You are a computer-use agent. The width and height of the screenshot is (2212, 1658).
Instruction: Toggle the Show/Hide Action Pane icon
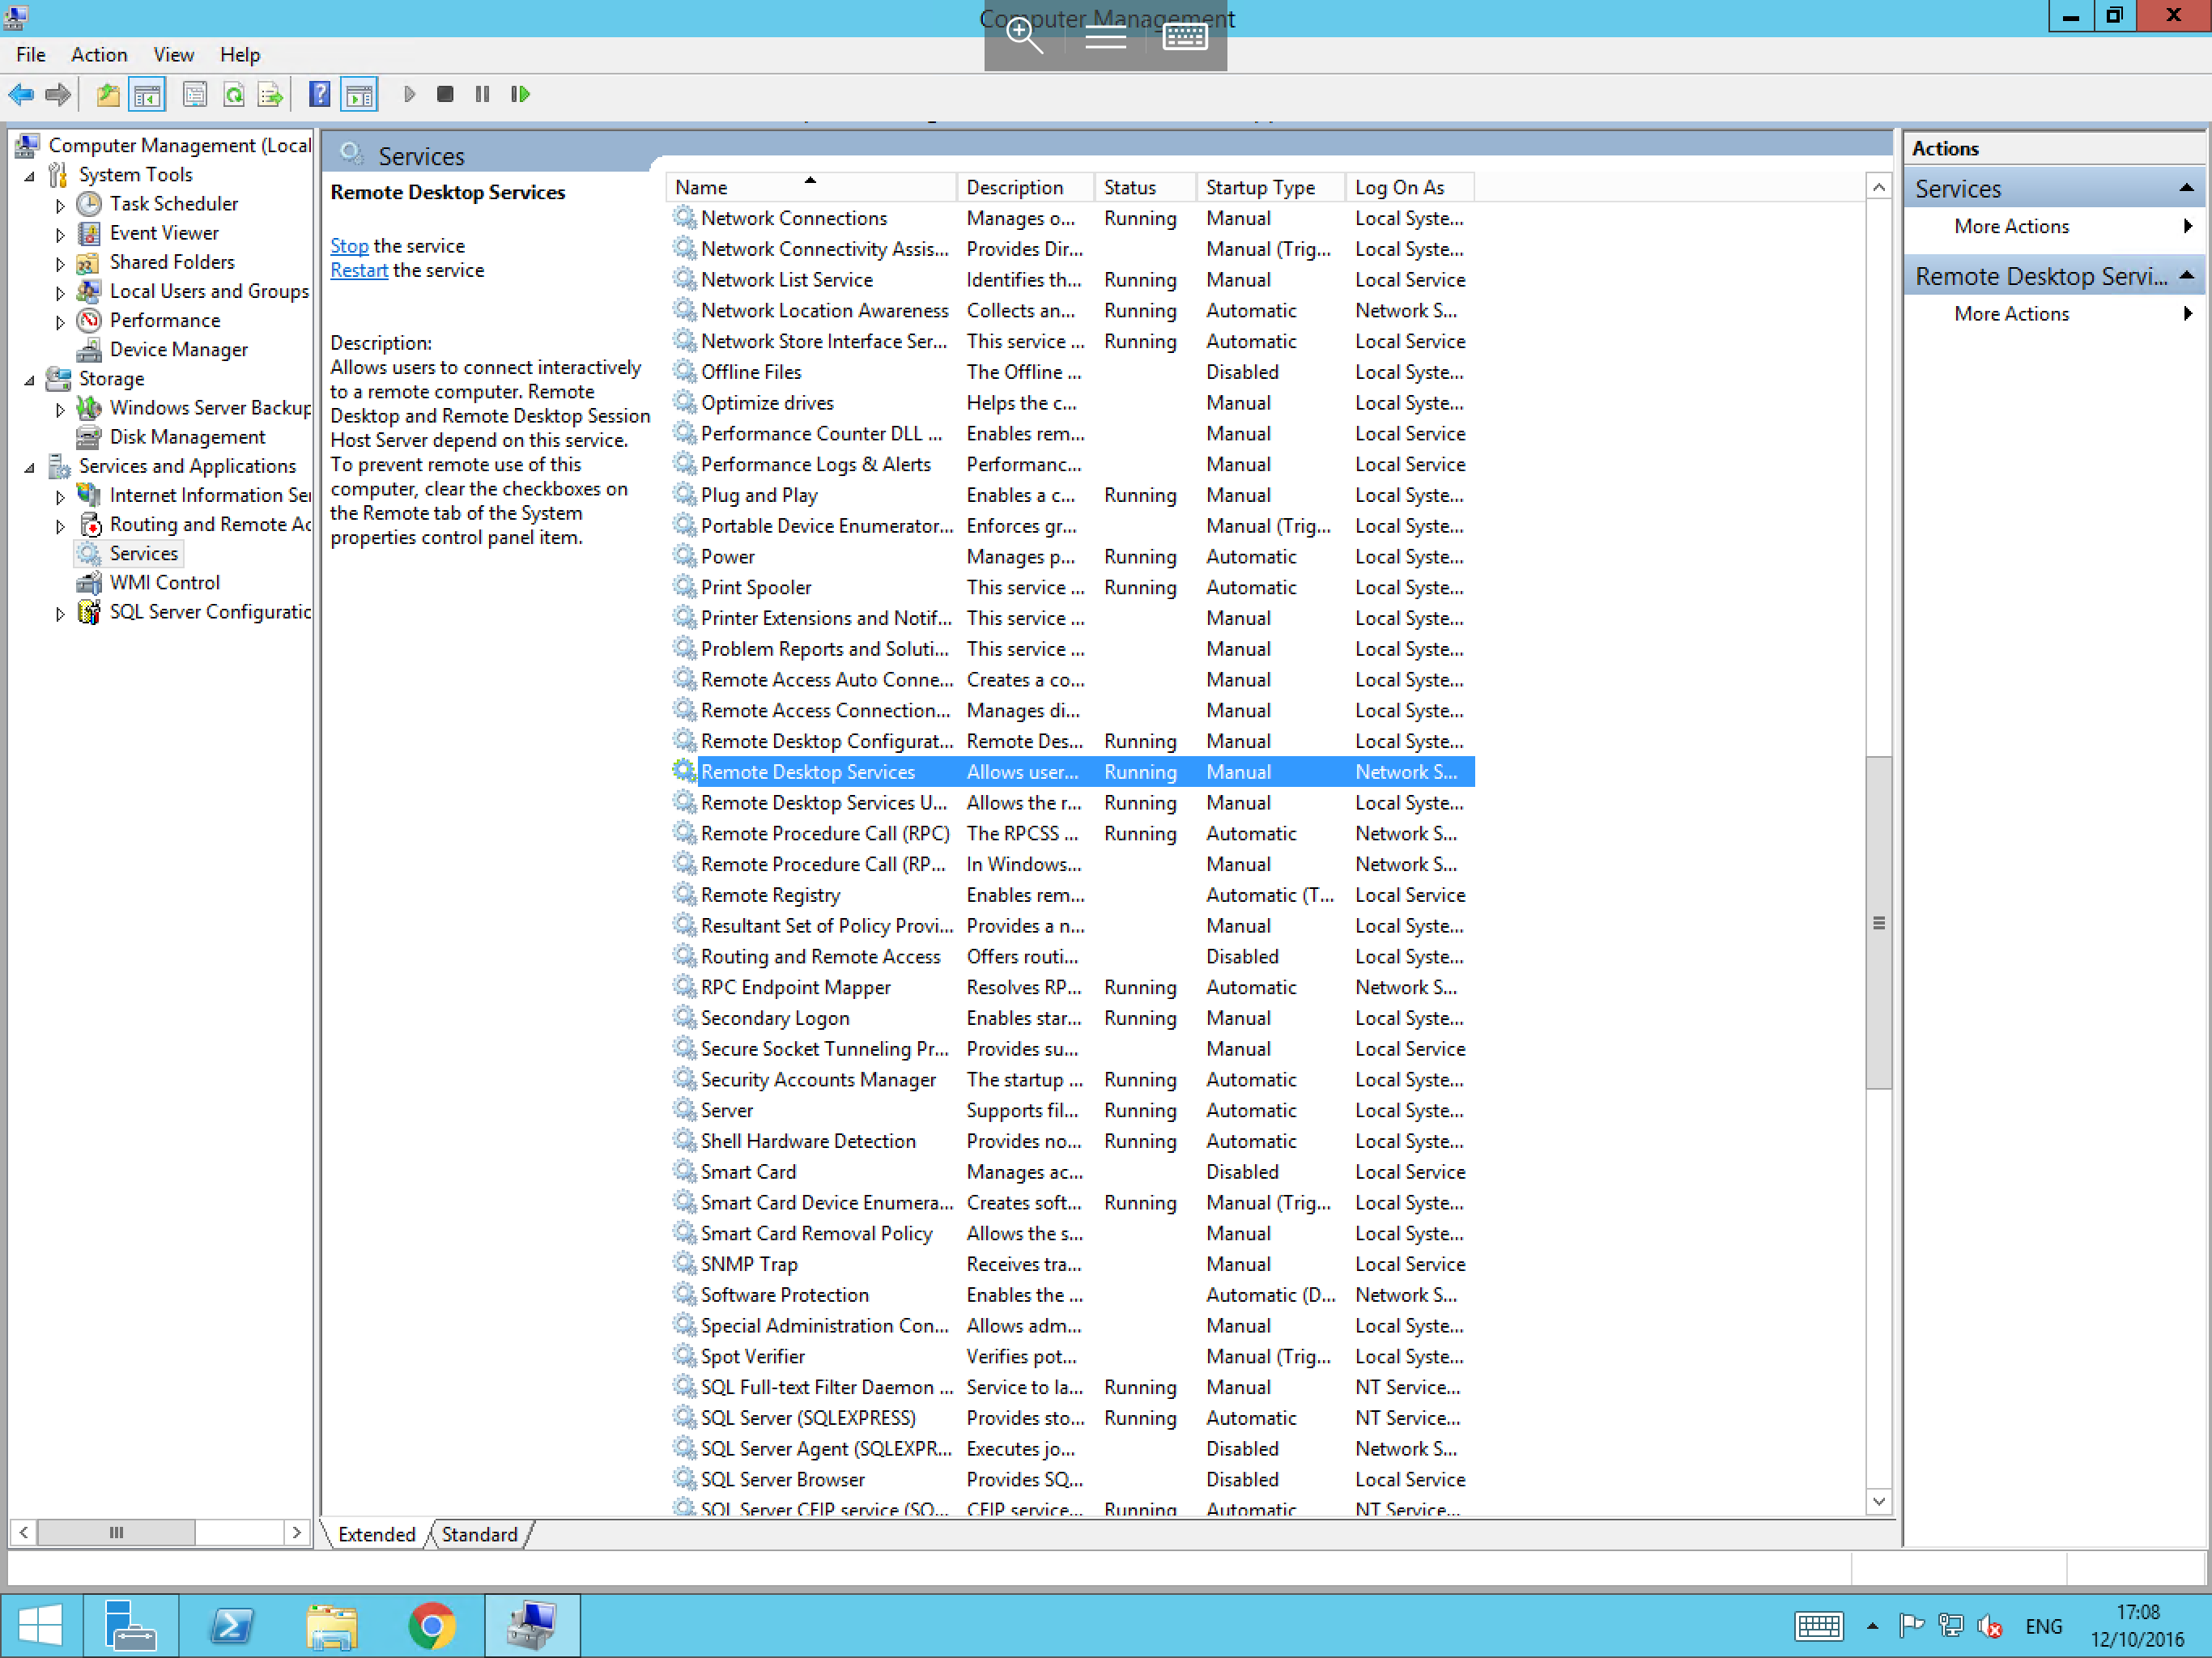(359, 94)
